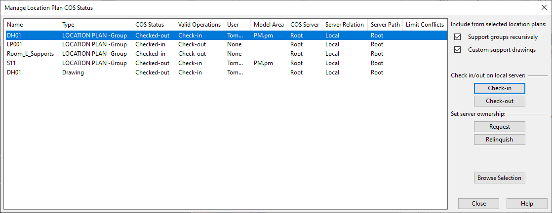This screenshot has width=552, height=213.
Task: Click the Limit Conflicts column header
Action: pyautogui.click(x=424, y=25)
